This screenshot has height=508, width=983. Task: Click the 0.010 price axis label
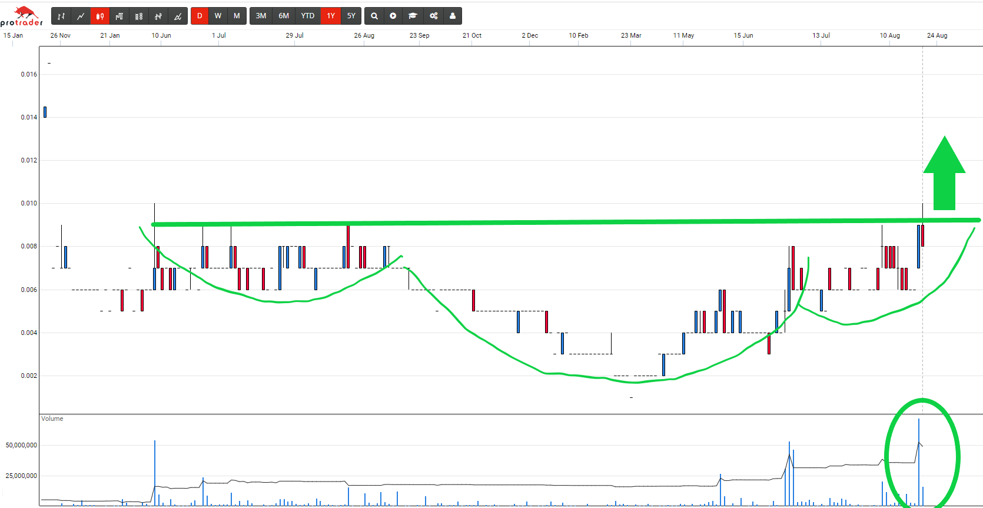point(29,203)
